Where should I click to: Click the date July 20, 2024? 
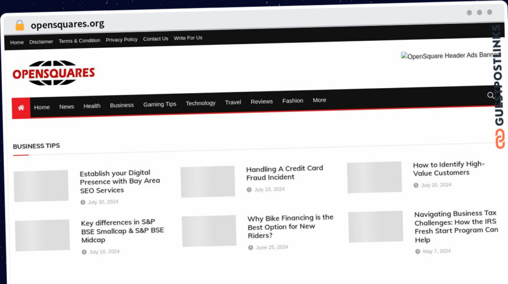(x=436, y=185)
